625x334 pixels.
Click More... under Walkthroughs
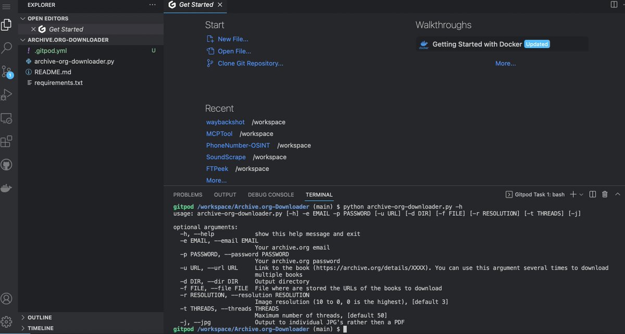pyautogui.click(x=506, y=63)
